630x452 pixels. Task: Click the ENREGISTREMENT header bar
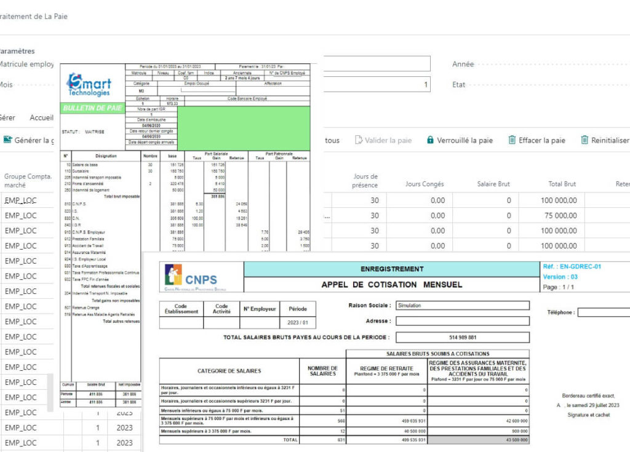tap(392, 269)
